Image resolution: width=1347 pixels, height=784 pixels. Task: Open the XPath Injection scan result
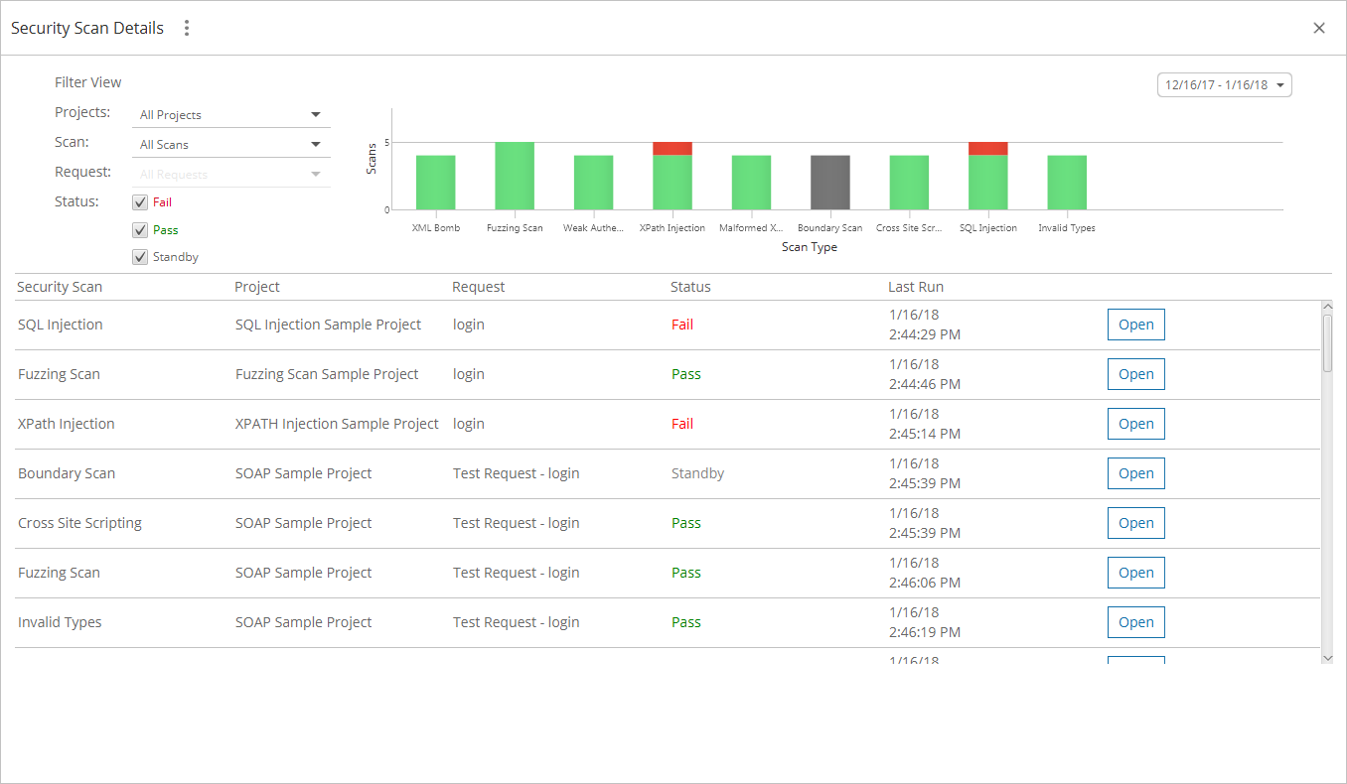point(1135,424)
